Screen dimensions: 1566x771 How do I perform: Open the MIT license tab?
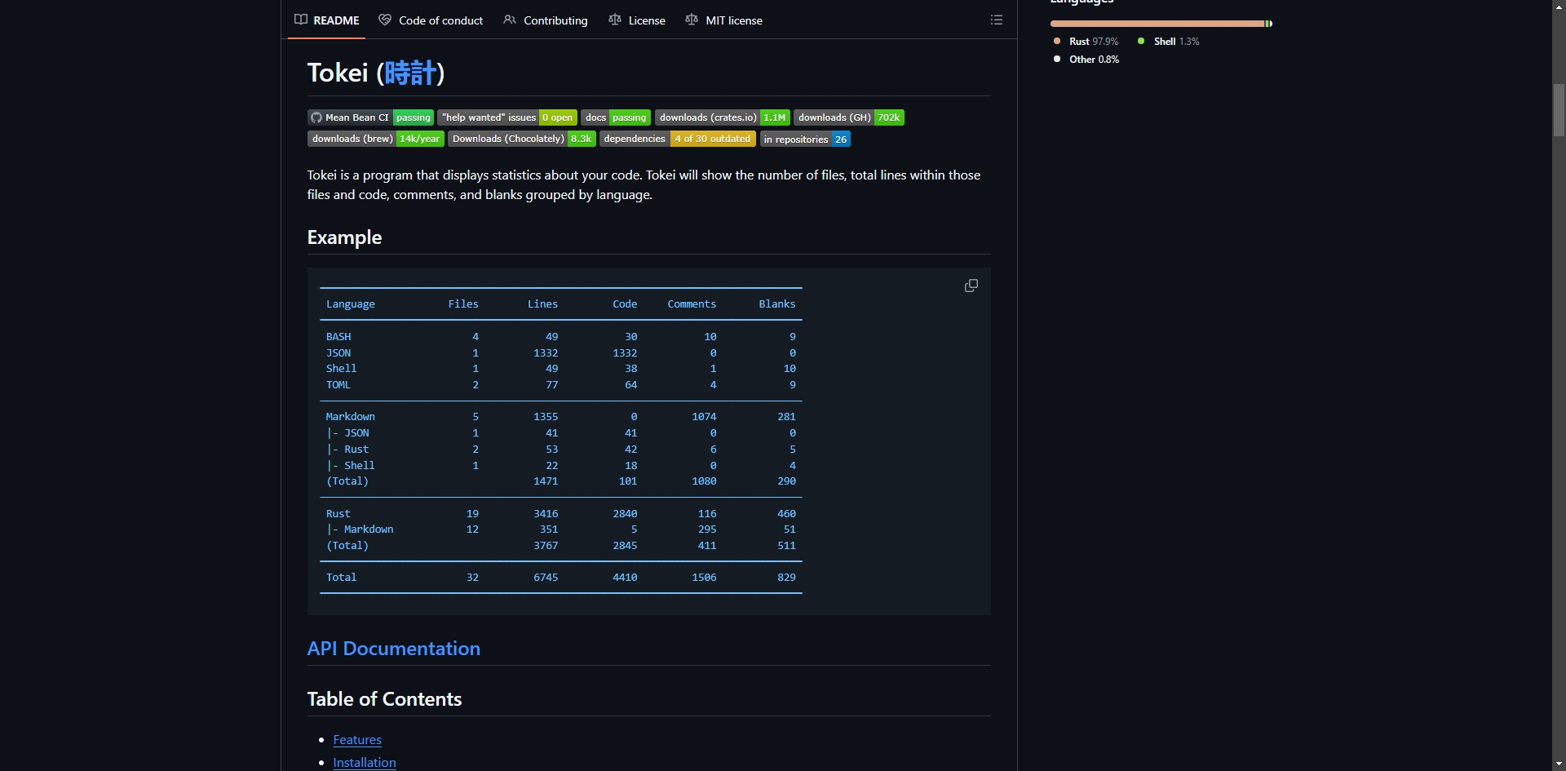coord(724,20)
